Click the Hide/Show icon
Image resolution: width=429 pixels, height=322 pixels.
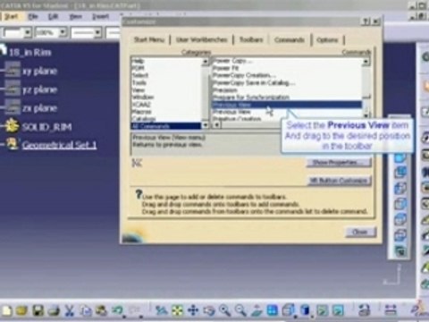(x=322, y=310)
